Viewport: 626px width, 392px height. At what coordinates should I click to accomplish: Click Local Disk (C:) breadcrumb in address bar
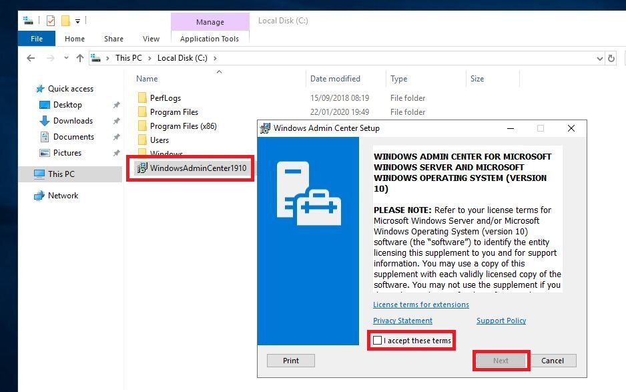182,58
